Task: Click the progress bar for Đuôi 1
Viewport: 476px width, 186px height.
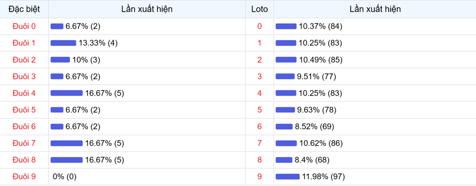Action: click(x=63, y=43)
